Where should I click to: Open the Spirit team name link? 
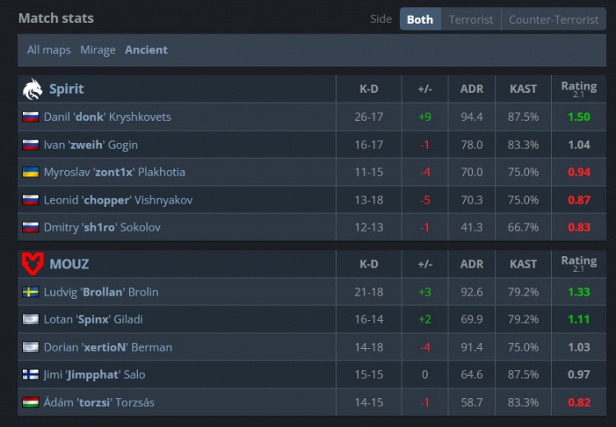67,89
